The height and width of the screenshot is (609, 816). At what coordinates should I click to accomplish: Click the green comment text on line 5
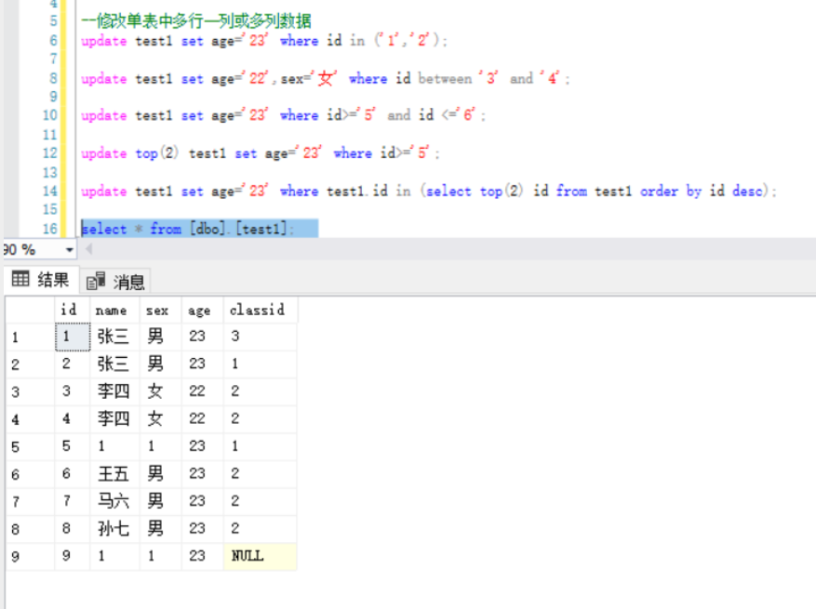point(196,21)
